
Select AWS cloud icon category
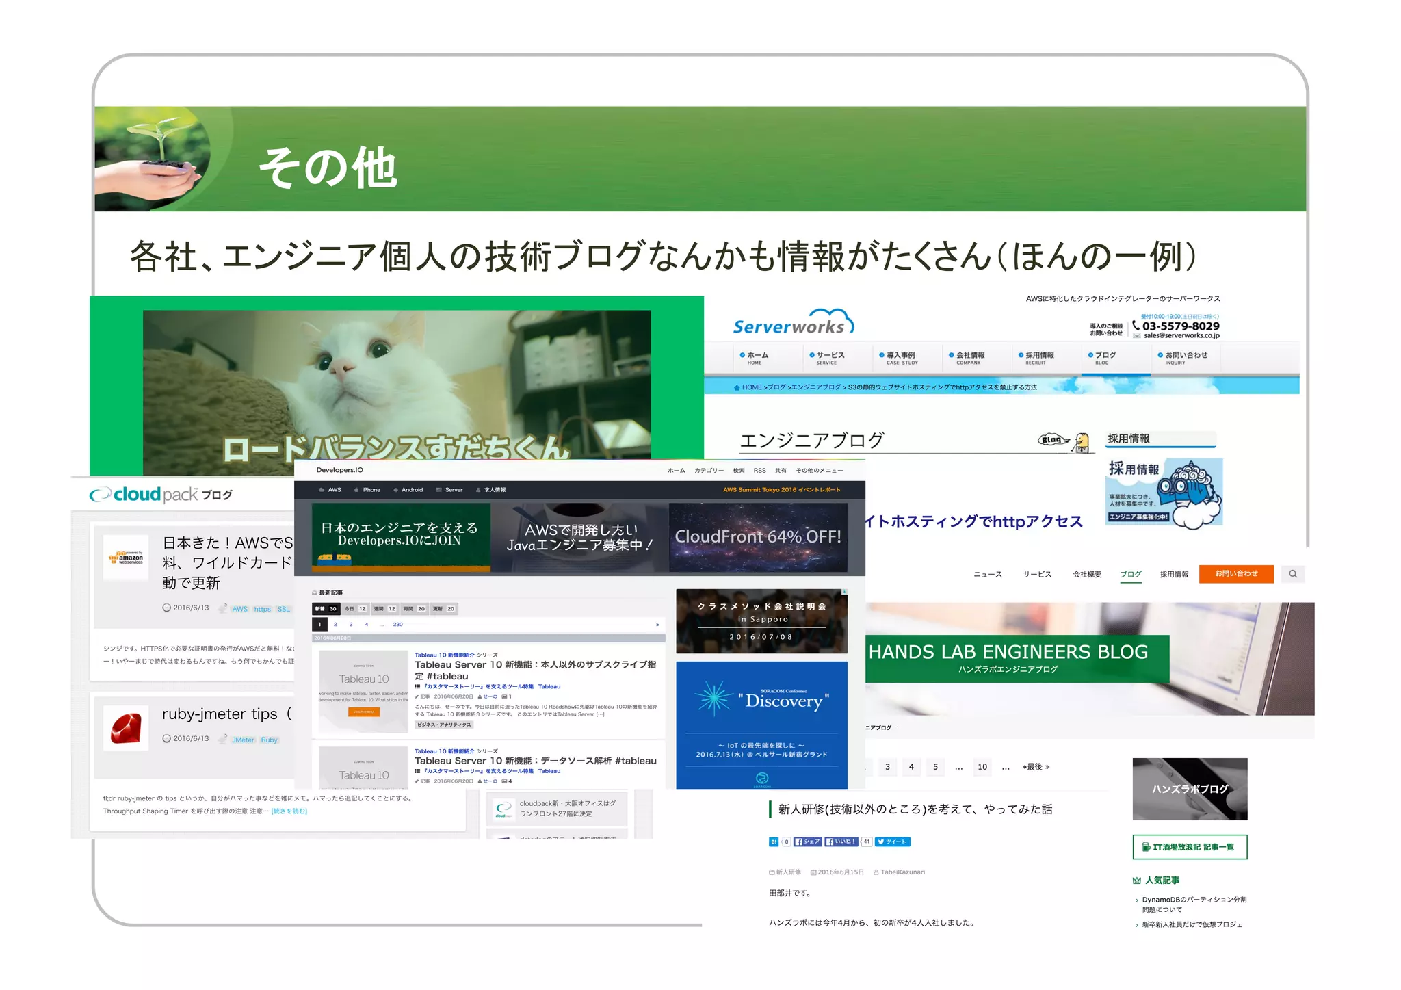pyautogui.click(x=330, y=490)
